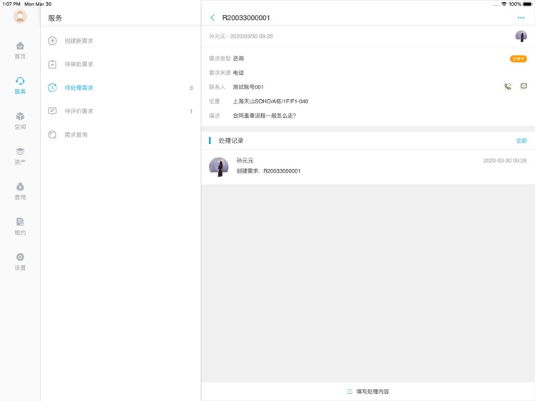The width and height of the screenshot is (535, 401).
Task: Click the count 8 beside 待处理需求
Action: click(x=191, y=88)
